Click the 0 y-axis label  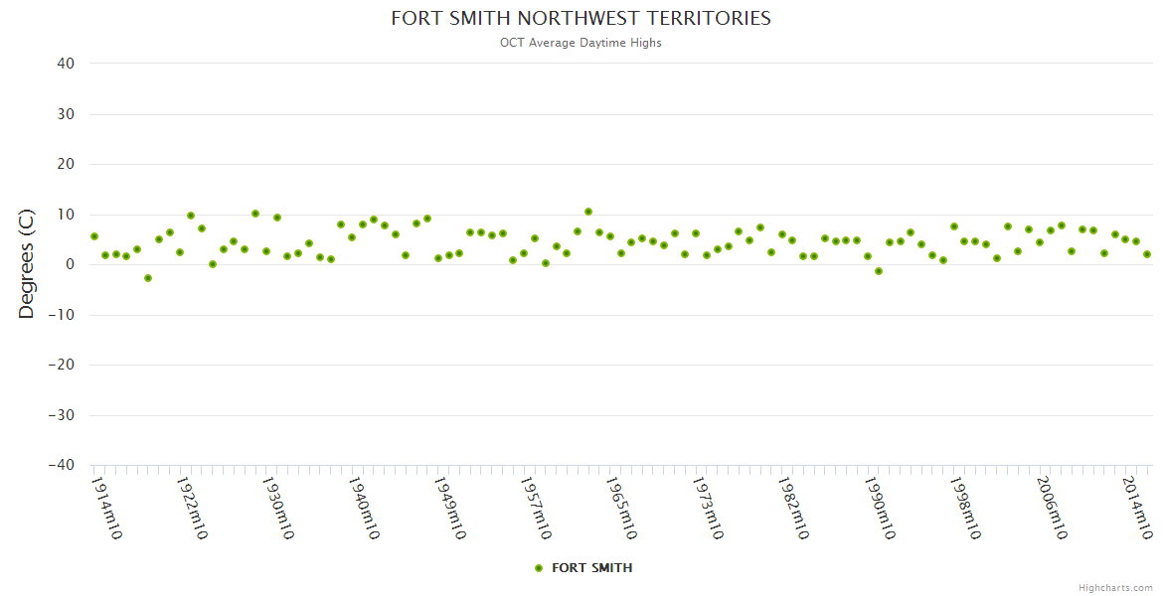click(70, 264)
